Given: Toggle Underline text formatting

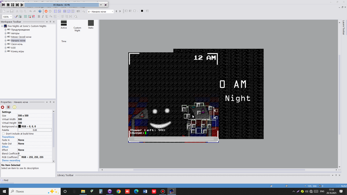Looking at the screenshot, I should (47, 17).
